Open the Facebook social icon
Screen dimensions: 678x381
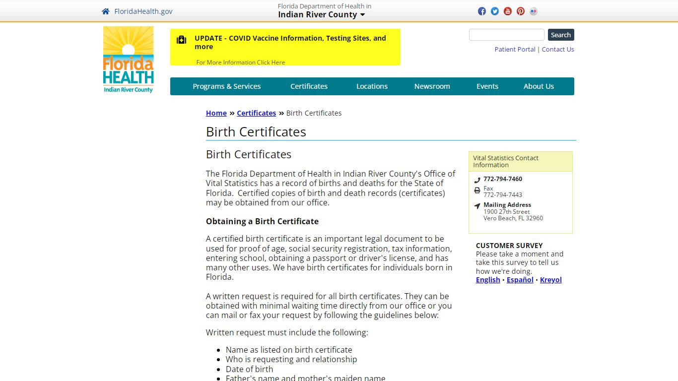click(482, 11)
